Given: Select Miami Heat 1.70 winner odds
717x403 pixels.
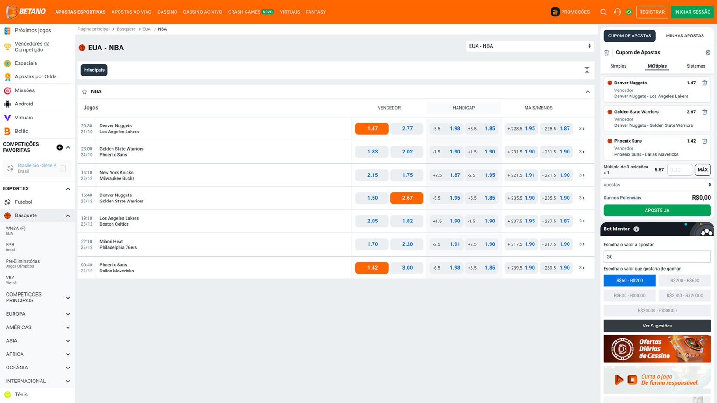Looking at the screenshot, I should (x=372, y=244).
